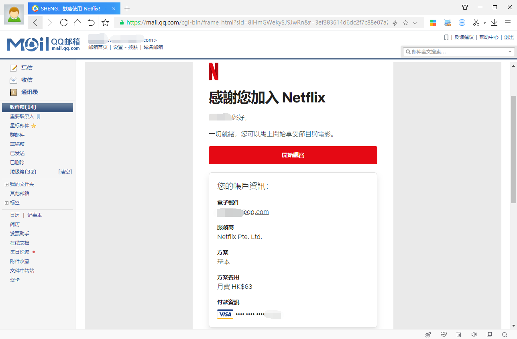Open a new tab with the plus button
517x339 pixels.
click(x=127, y=8)
